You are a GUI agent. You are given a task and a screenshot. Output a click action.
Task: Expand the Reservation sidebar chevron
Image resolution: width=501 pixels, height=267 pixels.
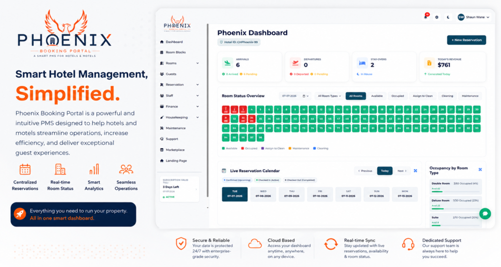pos(198,85)
